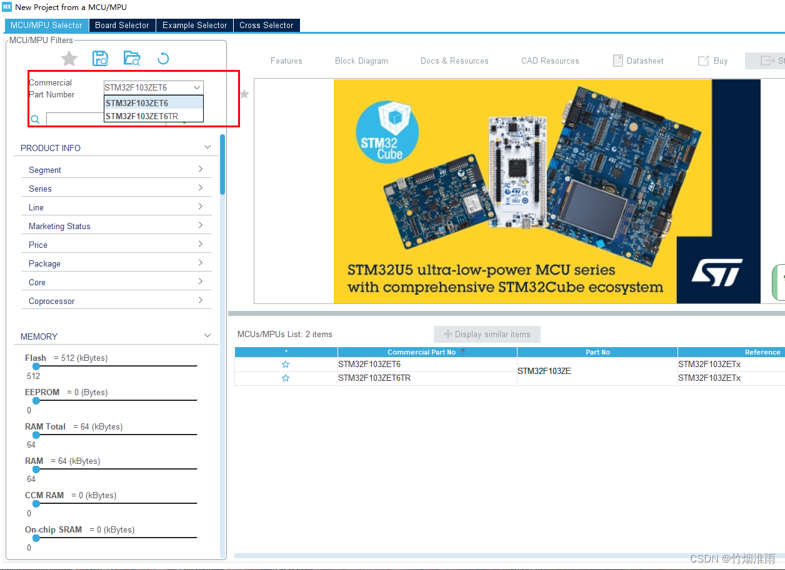Screen dimensions: 785x570
Task: Click the star column header in table
Action: (x=286, y=352)
